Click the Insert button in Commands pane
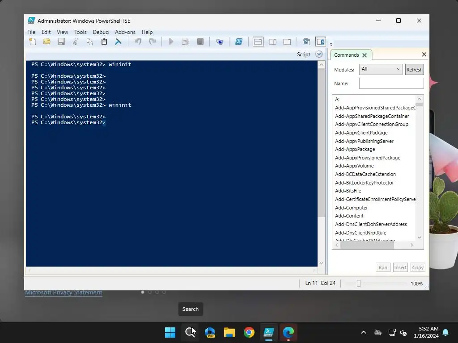Viewport: 458px width, 343px height. click(400, 268)
